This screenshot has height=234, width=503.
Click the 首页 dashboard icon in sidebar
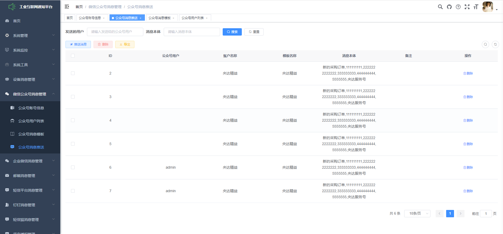point(7,21)
